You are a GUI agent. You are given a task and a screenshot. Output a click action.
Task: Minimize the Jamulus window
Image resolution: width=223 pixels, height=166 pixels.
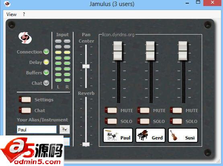tap(188, 3)
